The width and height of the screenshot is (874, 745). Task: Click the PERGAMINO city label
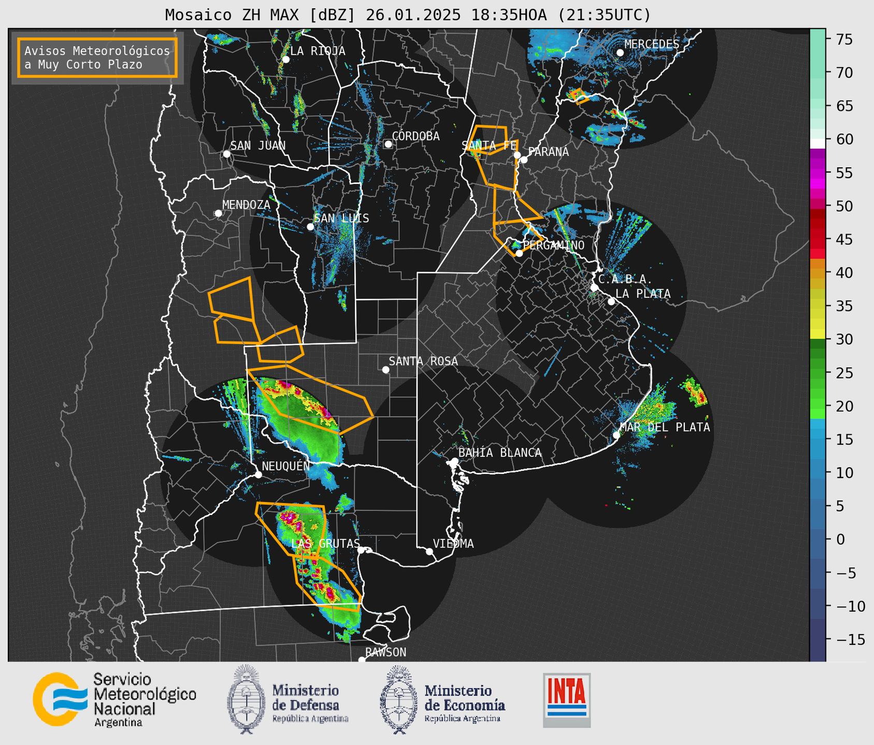(553, 245)
